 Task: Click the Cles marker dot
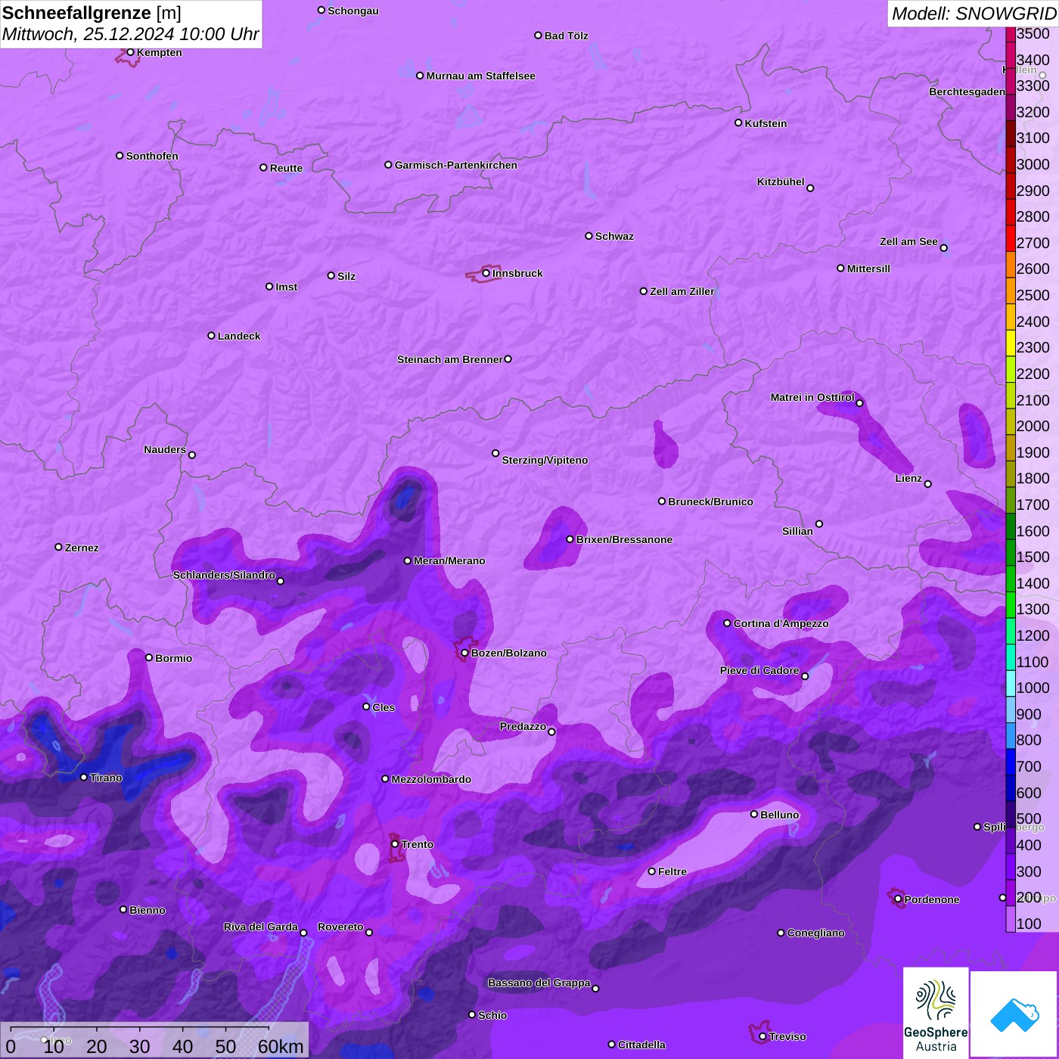[366, 707]
